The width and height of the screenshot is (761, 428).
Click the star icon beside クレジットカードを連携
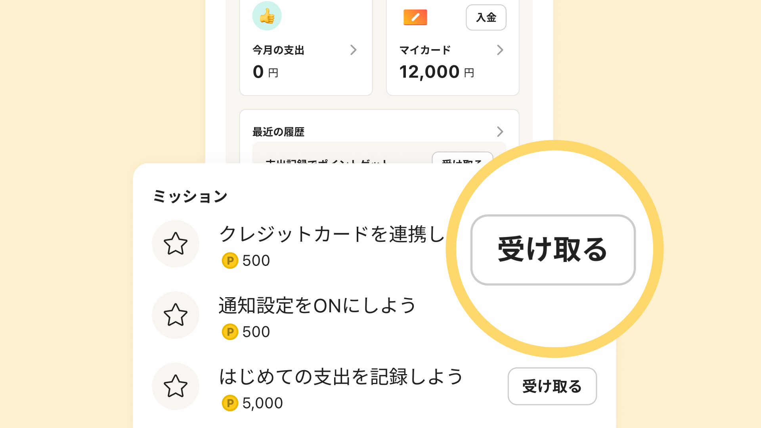176,243
